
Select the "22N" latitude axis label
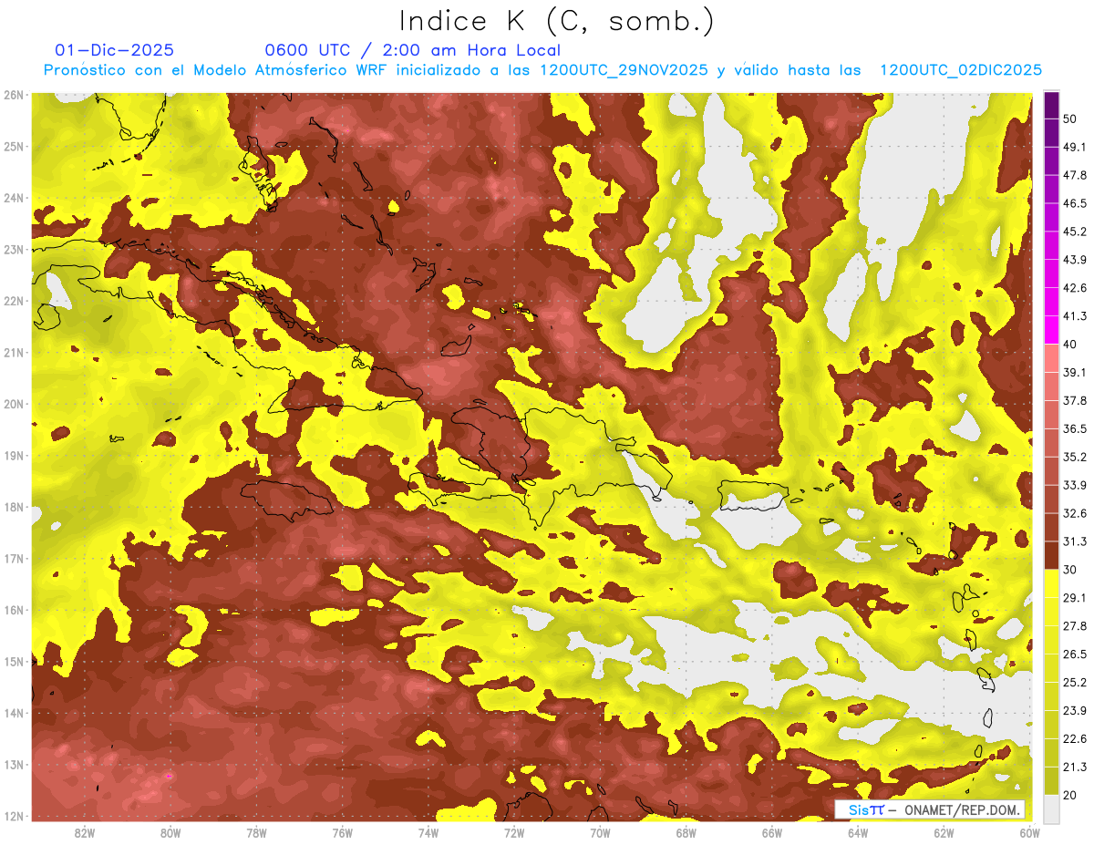point(14,301)
